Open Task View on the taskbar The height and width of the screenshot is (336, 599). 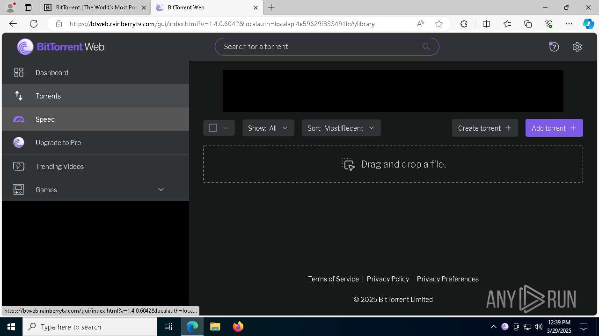tap(168, 327)
